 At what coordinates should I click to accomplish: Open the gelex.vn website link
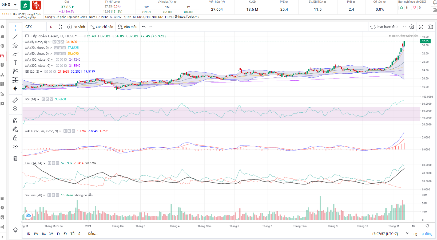point(188,17)
